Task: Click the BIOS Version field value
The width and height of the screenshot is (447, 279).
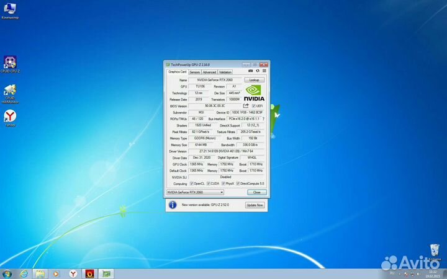Action: pos(215,106)
